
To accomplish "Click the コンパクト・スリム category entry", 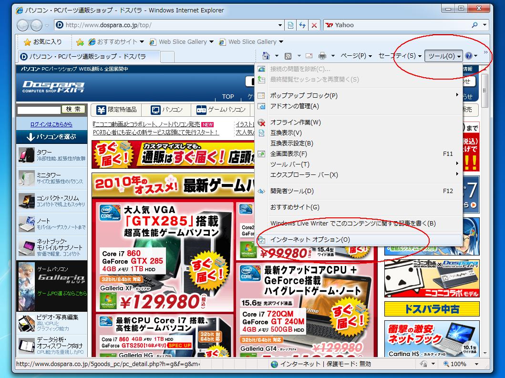I will [x=52, y=201].
